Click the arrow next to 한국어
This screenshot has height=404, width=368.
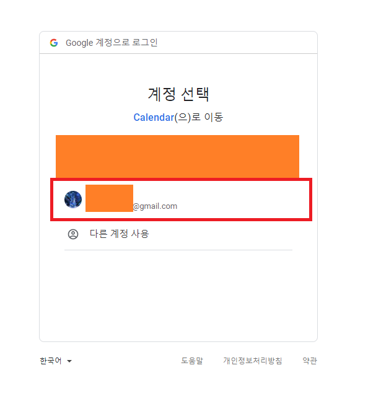[69, 361]
